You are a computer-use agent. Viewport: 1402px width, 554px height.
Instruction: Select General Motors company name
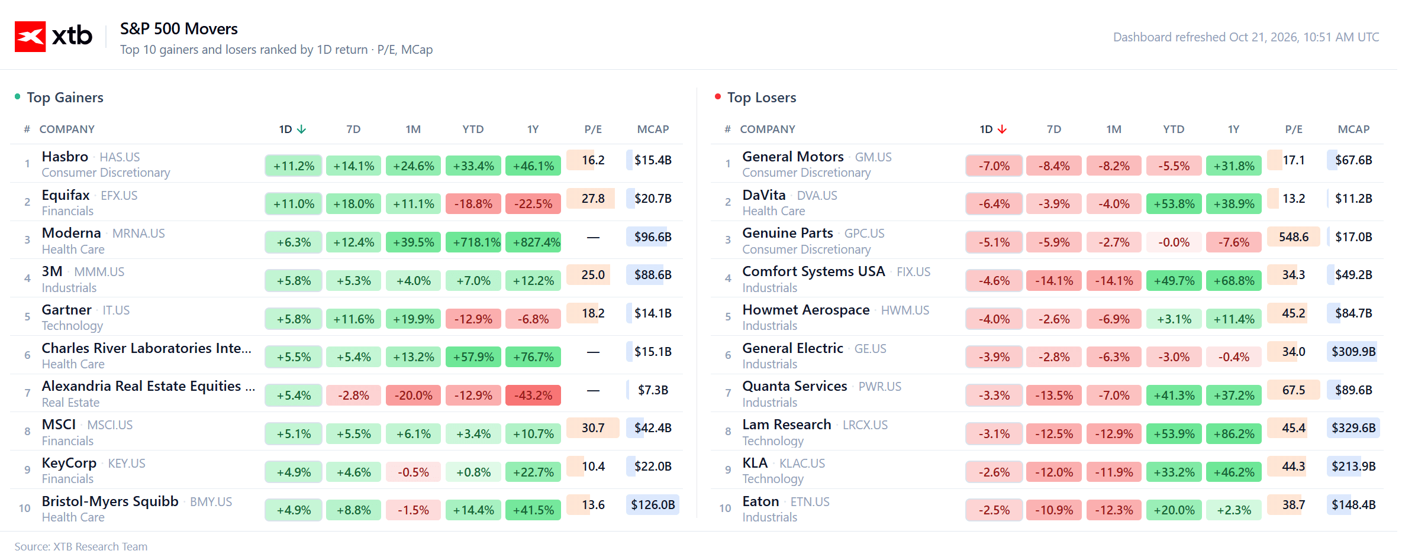pyautogui.click(x=793, y=157)
